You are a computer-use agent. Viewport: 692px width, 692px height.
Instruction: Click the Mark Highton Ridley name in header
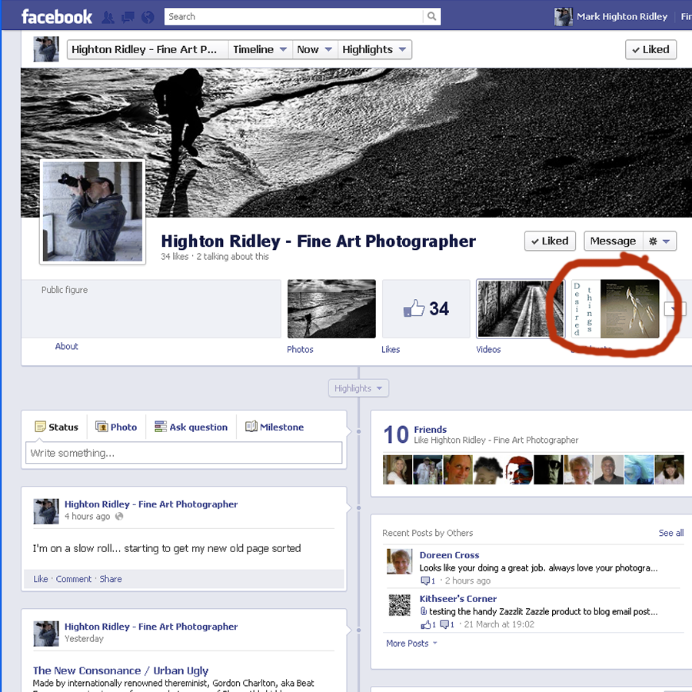click(622, 17)
